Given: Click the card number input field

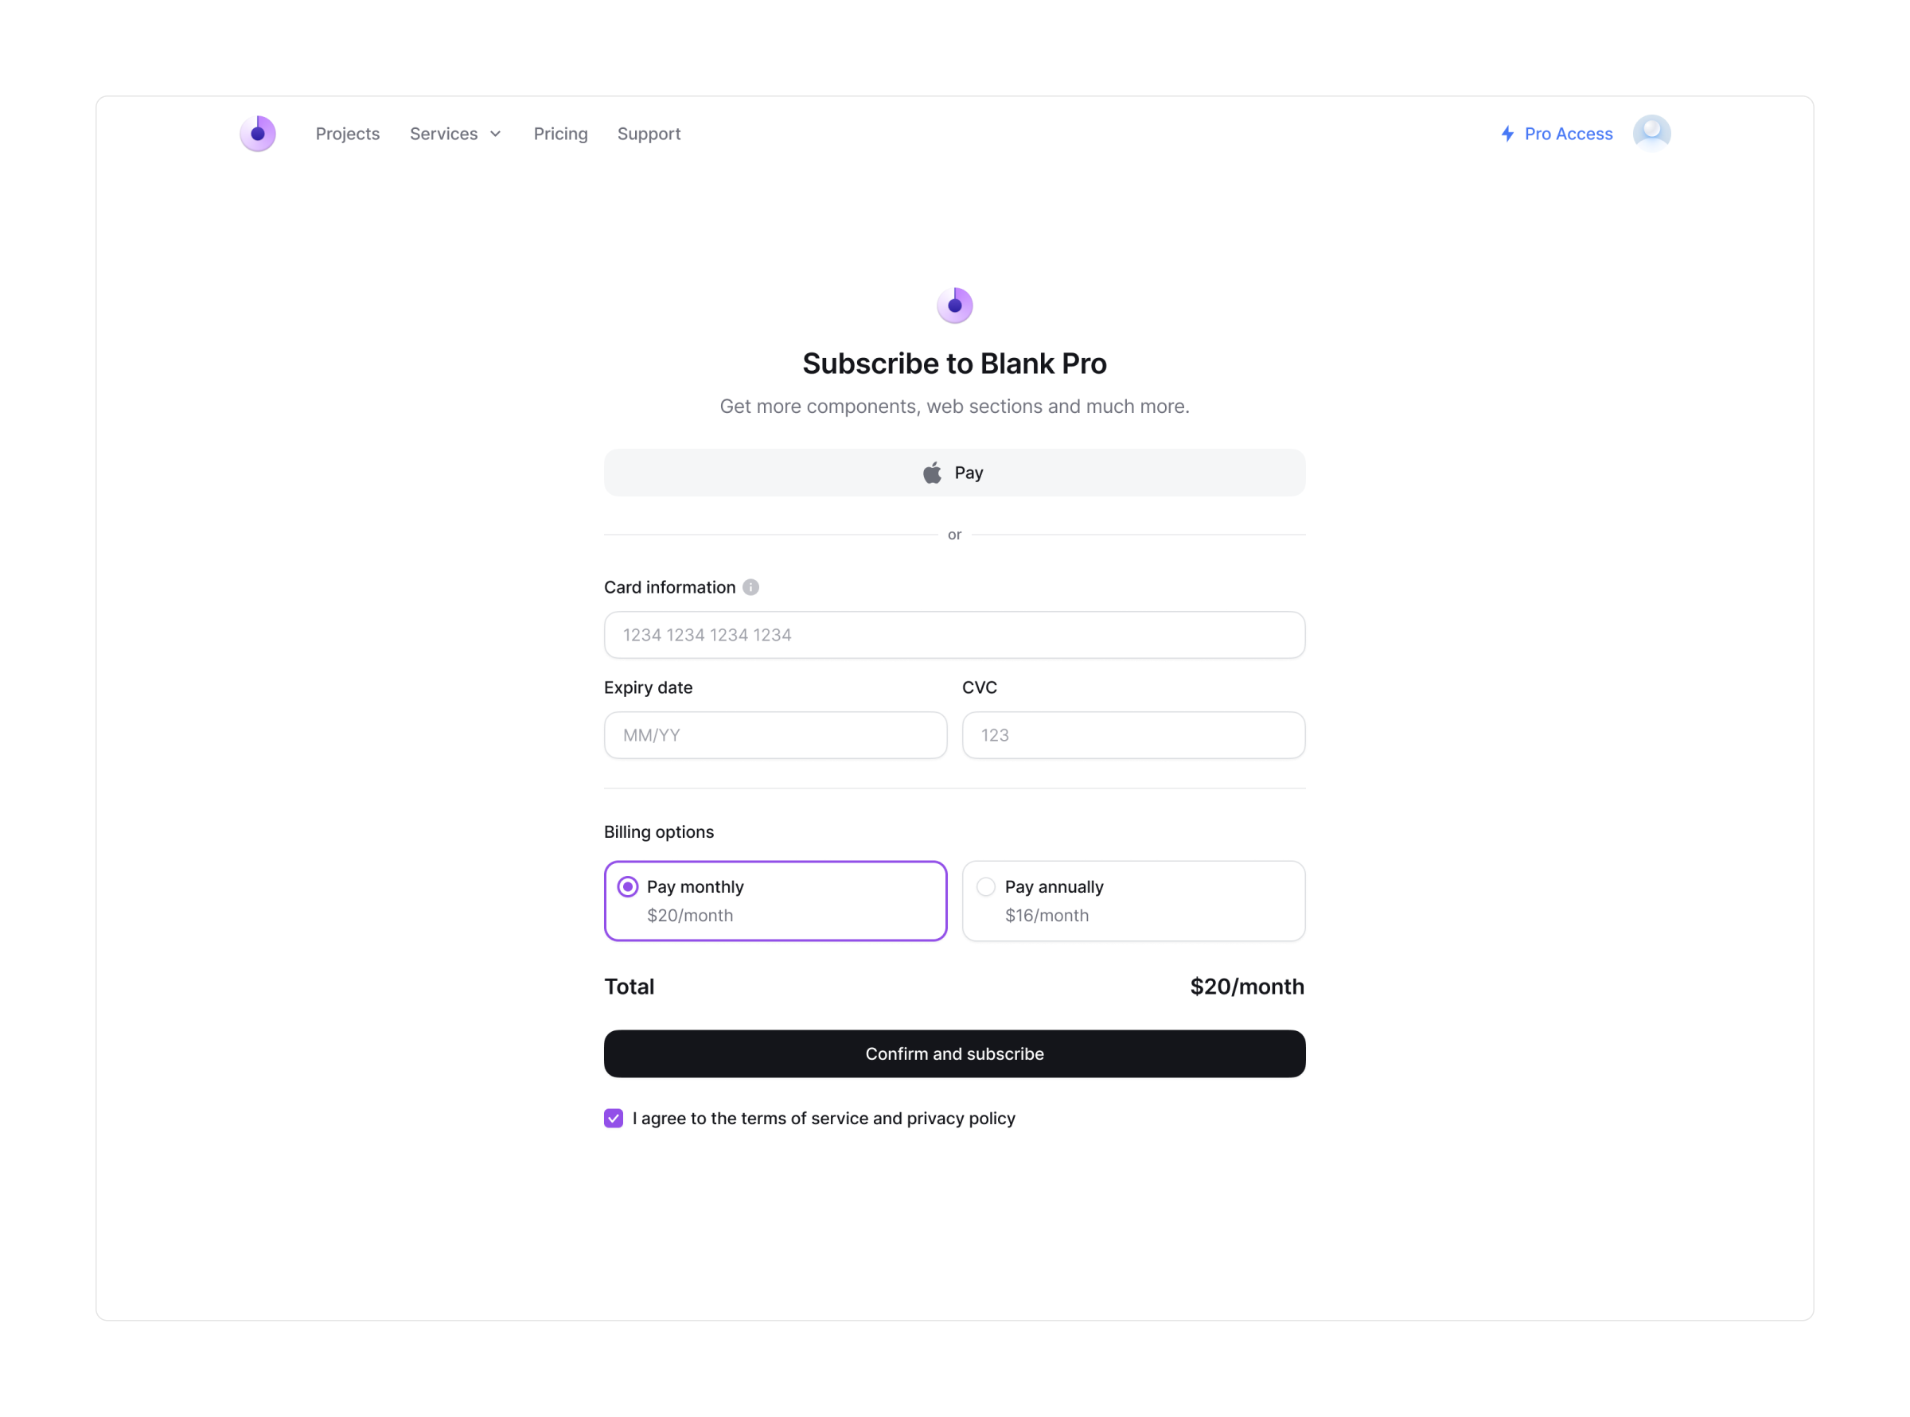Looking at the screenshot, I should pos(954,635).
